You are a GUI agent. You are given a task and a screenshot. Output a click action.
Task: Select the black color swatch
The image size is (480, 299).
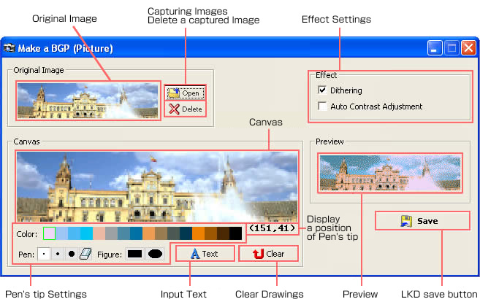pyautogui.click(x=235, y=233)
